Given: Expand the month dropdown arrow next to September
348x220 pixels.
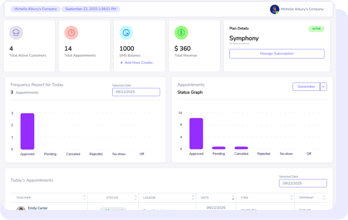Looking at the screenshot, I should click(323, 87).
